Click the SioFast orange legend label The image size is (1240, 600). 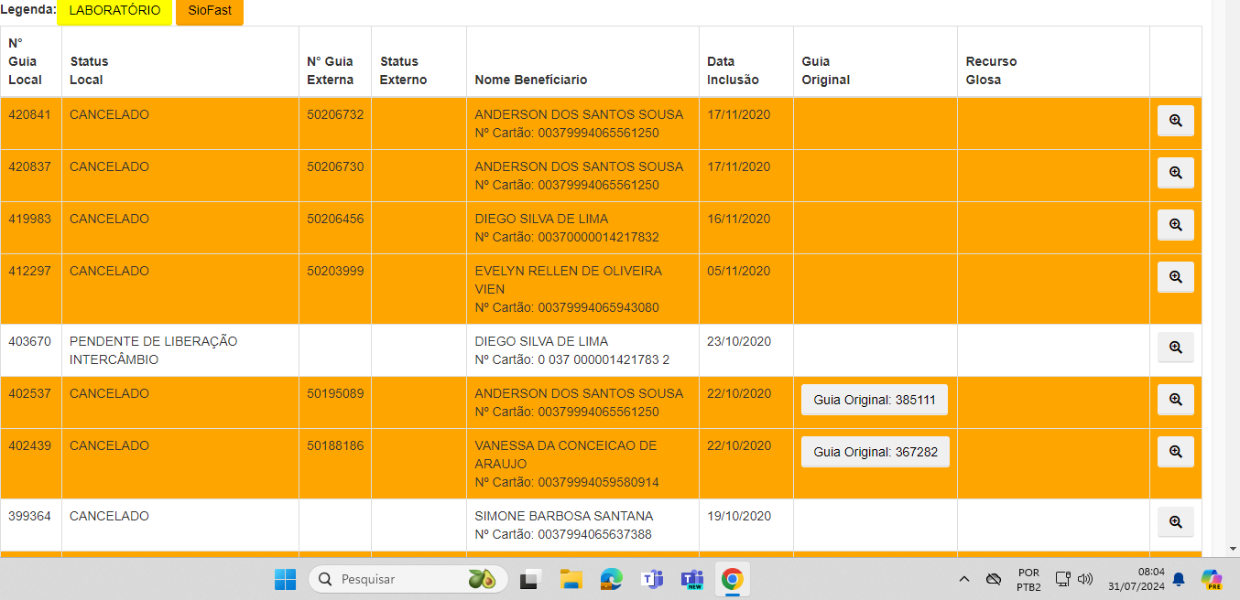[x=209, y=11]
